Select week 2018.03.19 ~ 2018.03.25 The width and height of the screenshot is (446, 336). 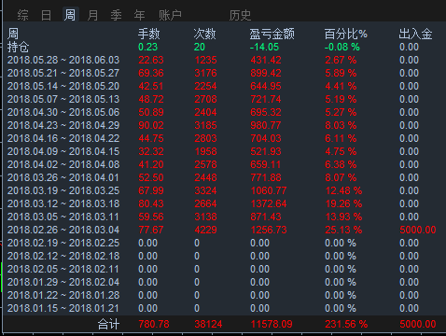pyautogui.click(x=63, y=190)
